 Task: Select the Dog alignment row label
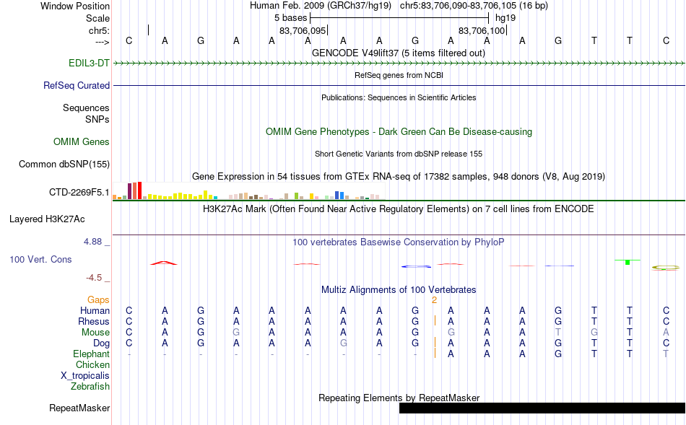pyautogui.click(x=101, y=343)
